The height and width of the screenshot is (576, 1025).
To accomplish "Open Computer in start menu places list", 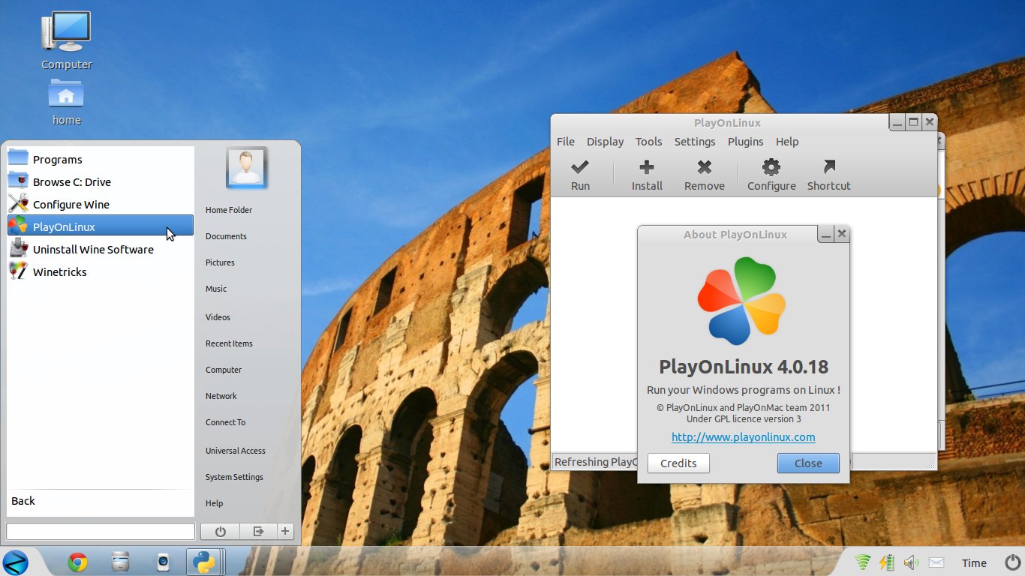I will pyautogui.click(x=224, y=370).
